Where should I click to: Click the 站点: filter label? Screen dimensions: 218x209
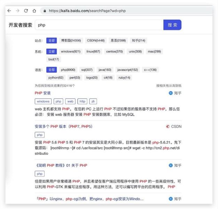[39, 41]
